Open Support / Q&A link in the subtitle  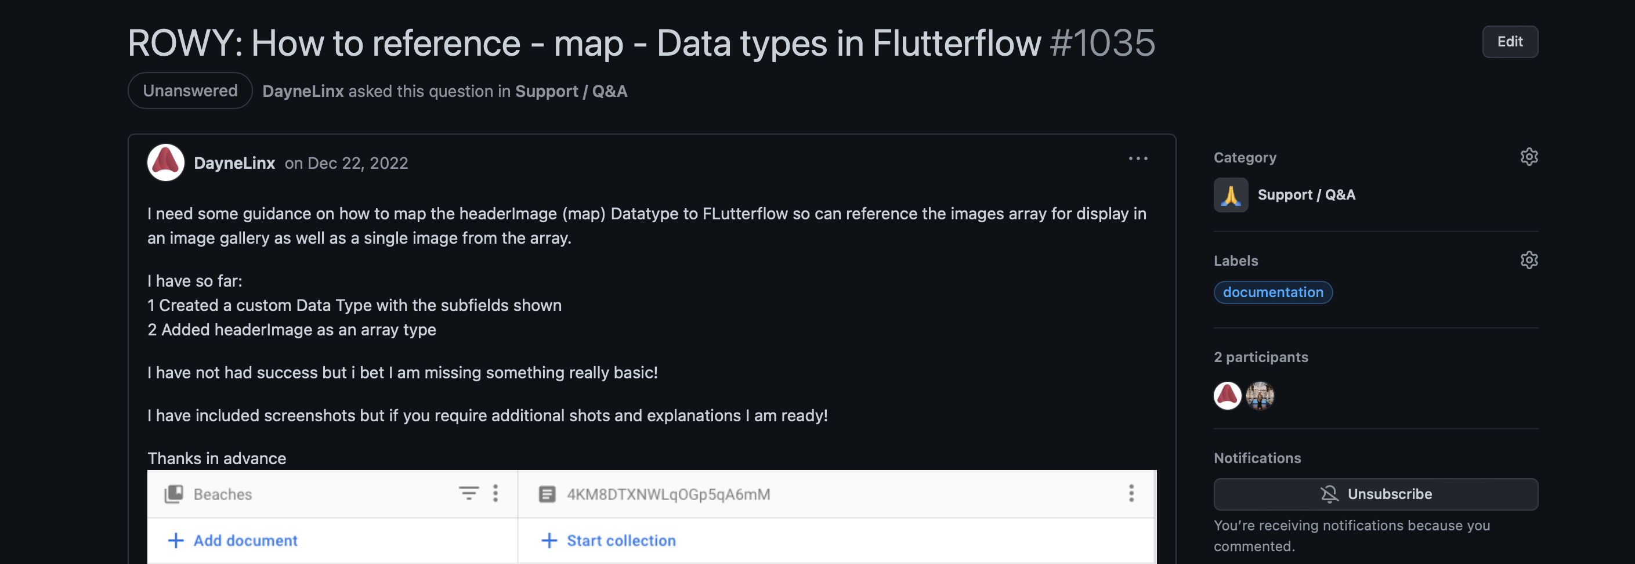570,91
